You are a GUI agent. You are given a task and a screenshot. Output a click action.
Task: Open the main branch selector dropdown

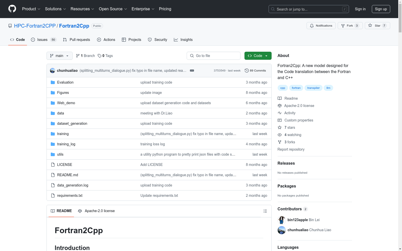60,56
